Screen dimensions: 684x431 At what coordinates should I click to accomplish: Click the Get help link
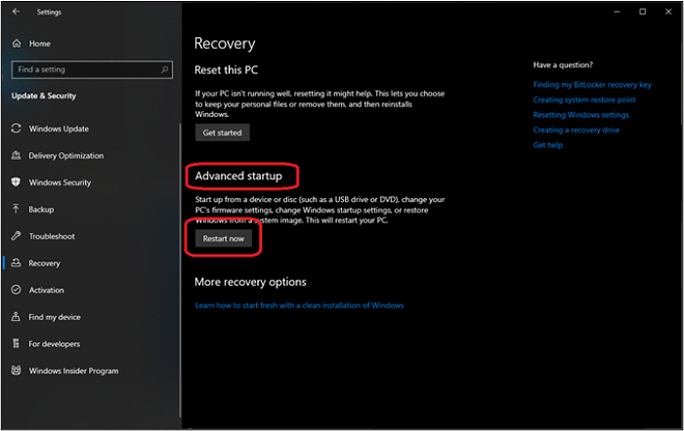[548, 145]
